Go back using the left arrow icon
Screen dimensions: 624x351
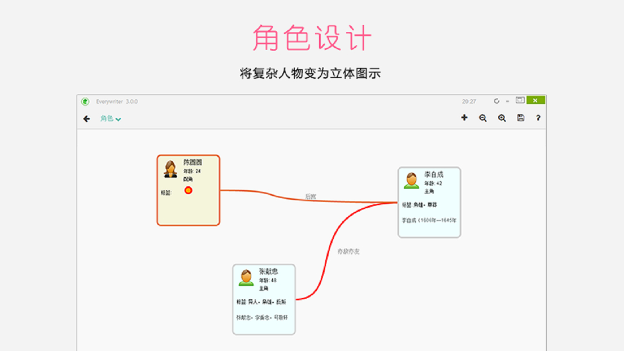[x=86, y=118]
